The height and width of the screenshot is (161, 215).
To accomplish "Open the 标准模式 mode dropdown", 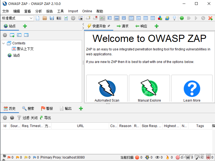I will tap(17, 18).
